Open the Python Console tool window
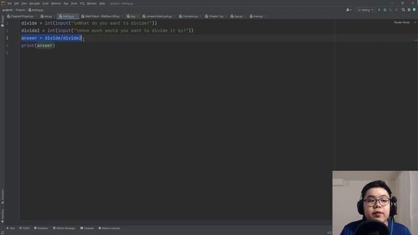 pos(109,228)
